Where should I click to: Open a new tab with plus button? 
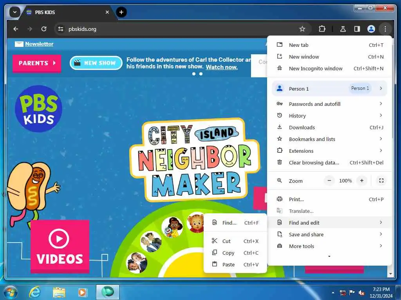tap(121, 12)
